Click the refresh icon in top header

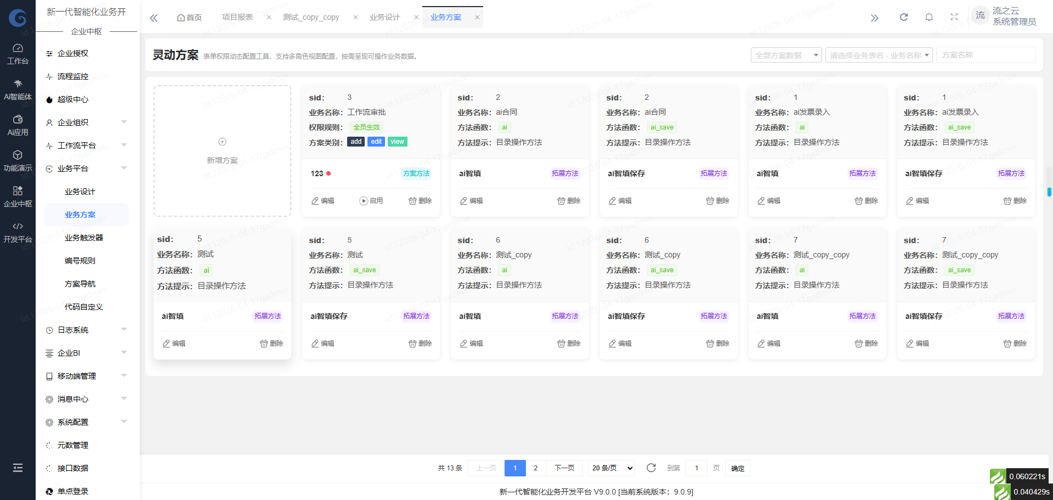coord(904,17)
